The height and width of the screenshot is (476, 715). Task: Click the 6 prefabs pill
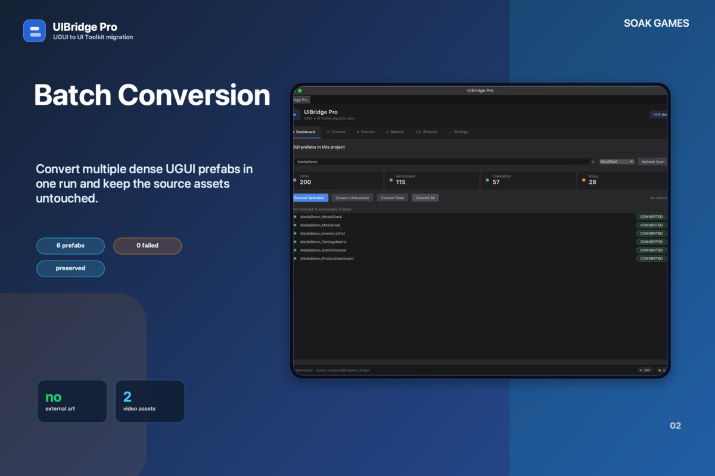pyautogui.click(x=70, y=246)
